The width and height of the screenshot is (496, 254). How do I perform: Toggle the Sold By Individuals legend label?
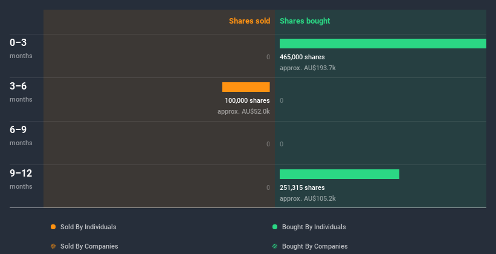88,227
